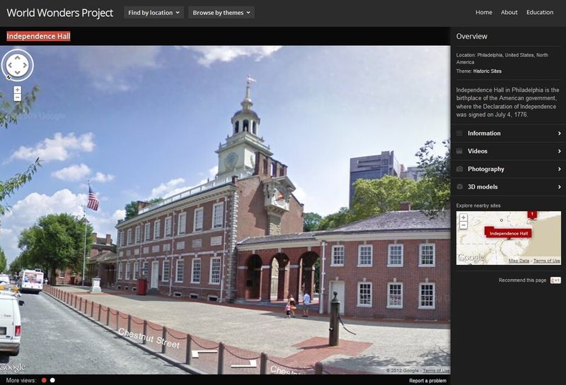Click the Location: Philadelphia text
The width and height of the screenshot is (566, 385).
(502, 59)
